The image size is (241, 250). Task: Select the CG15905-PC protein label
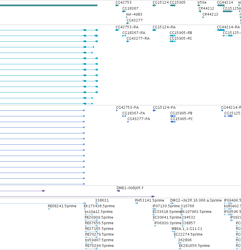pyautogui.click(x=182, y=119)
